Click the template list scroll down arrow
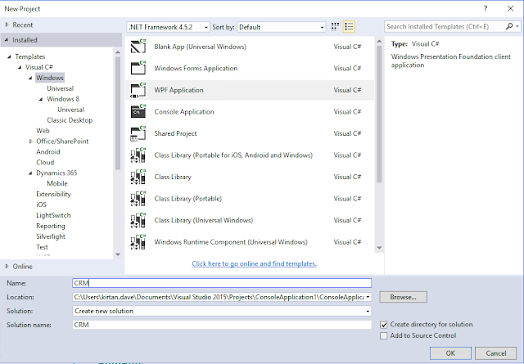 click(379, 248)
